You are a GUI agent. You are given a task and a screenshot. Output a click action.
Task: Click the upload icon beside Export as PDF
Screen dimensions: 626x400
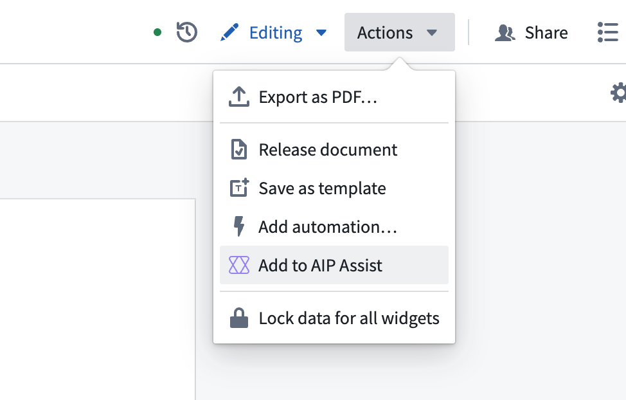point(238,96)
